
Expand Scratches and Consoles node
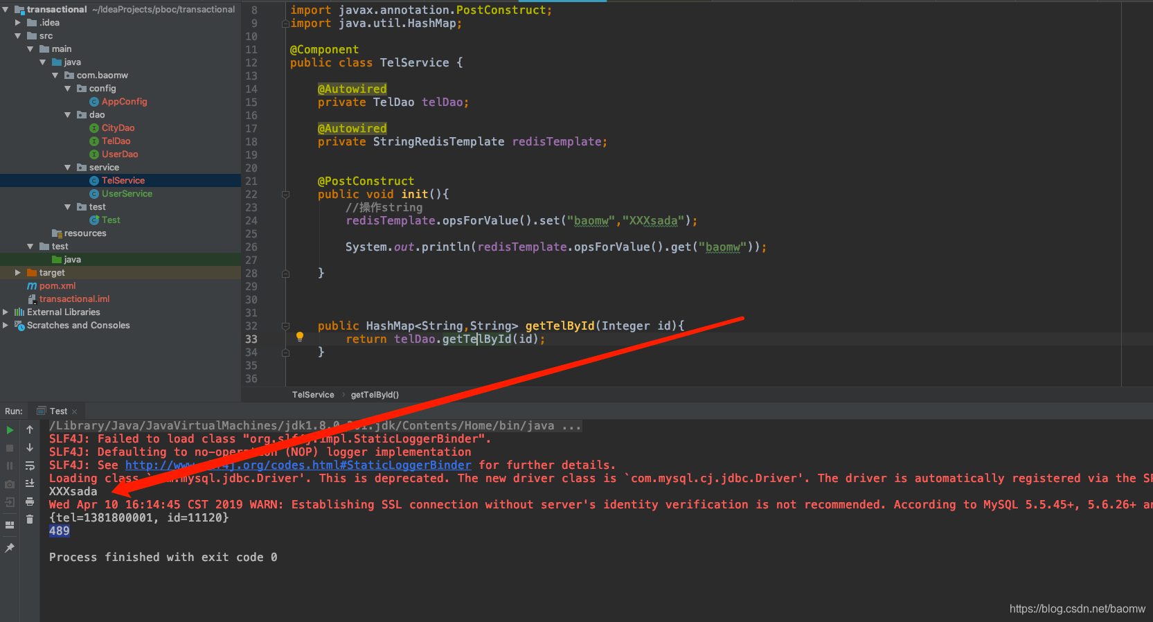point(6,326)
